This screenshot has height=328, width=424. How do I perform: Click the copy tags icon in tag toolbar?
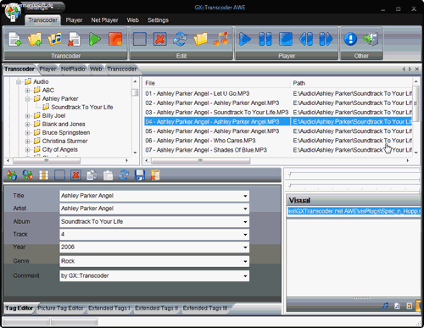(92, 175)
